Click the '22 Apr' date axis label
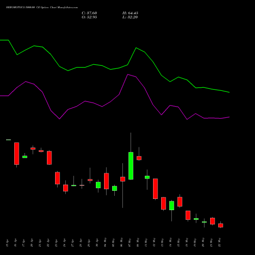This screenshot has width=255, height=255. tap(48, 243)
